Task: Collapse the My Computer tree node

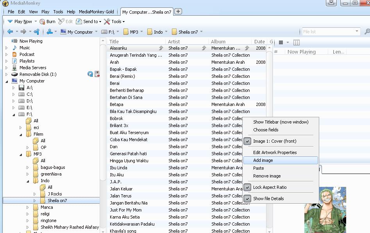Action: tap(7, 81)
